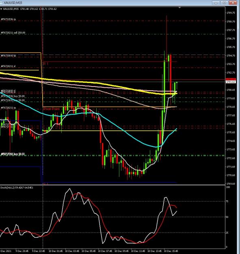The image size is (240, 254).
Task: Click the 1769.60 price scale label
Action: pos(231,184)
